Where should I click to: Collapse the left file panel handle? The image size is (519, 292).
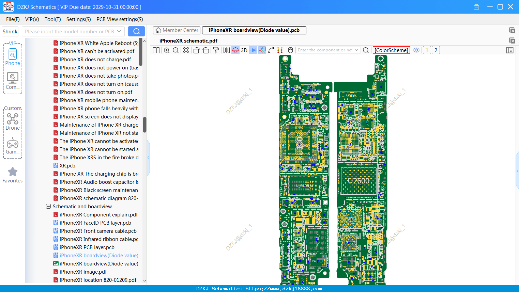tap(148, 158)
